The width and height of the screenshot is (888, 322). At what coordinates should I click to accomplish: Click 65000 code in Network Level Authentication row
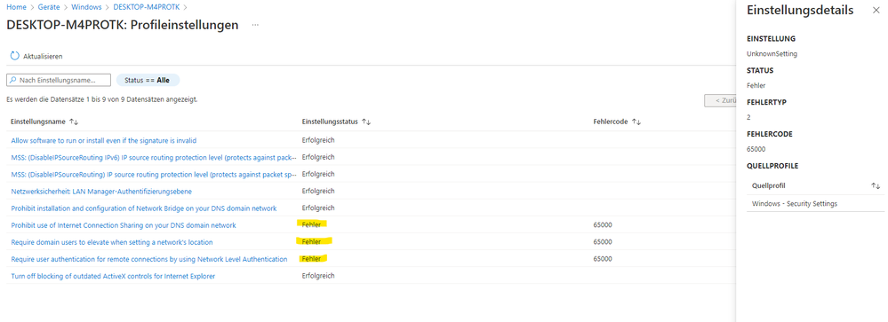click(603, 259)
